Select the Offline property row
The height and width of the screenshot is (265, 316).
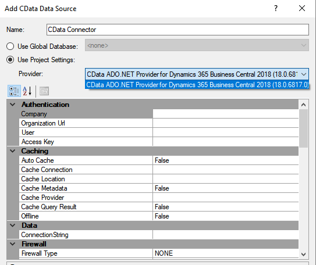pos(86,216)
